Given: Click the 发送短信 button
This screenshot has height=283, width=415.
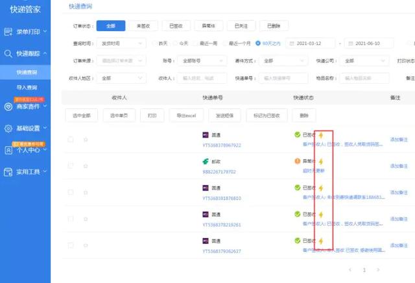Looking at the screenshot, I should (x=224, y=116).
